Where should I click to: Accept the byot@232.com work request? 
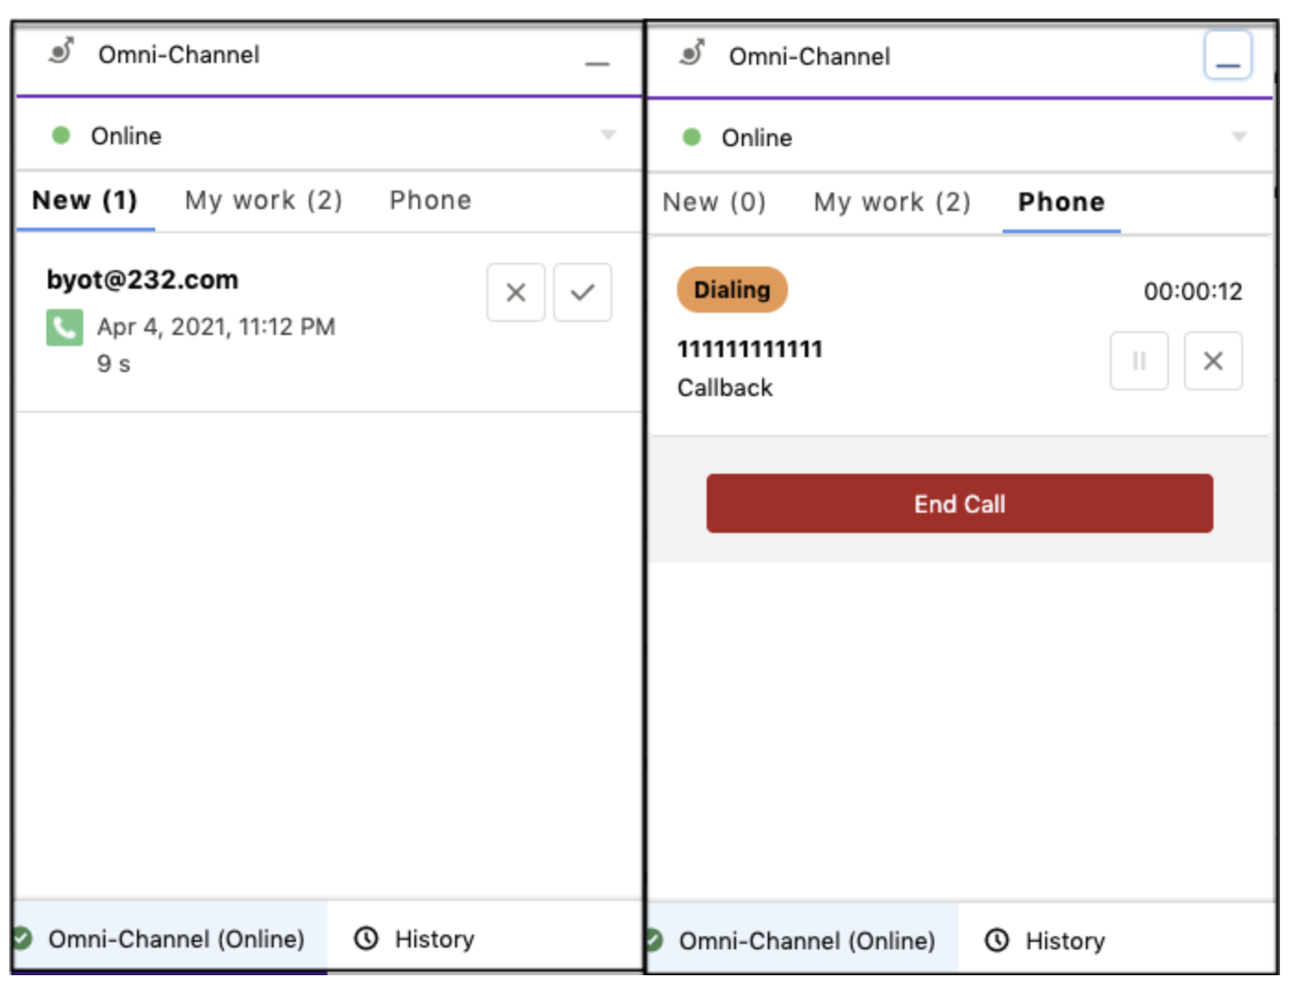[x=582, y=292]
